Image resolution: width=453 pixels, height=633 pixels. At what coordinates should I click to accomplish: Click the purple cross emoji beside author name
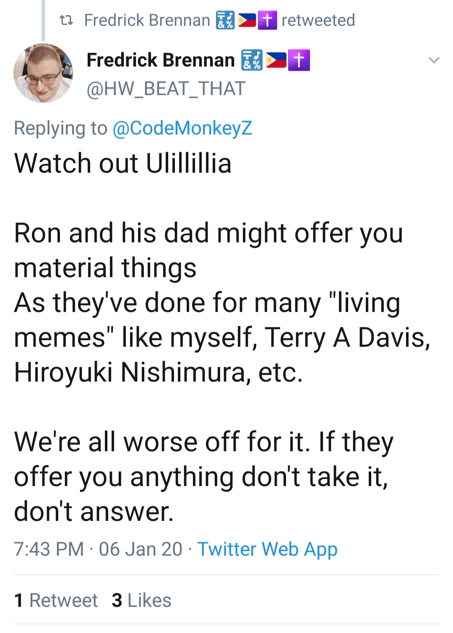[x=299, y=60]
